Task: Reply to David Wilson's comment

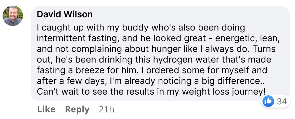Action: coord(77,110)
